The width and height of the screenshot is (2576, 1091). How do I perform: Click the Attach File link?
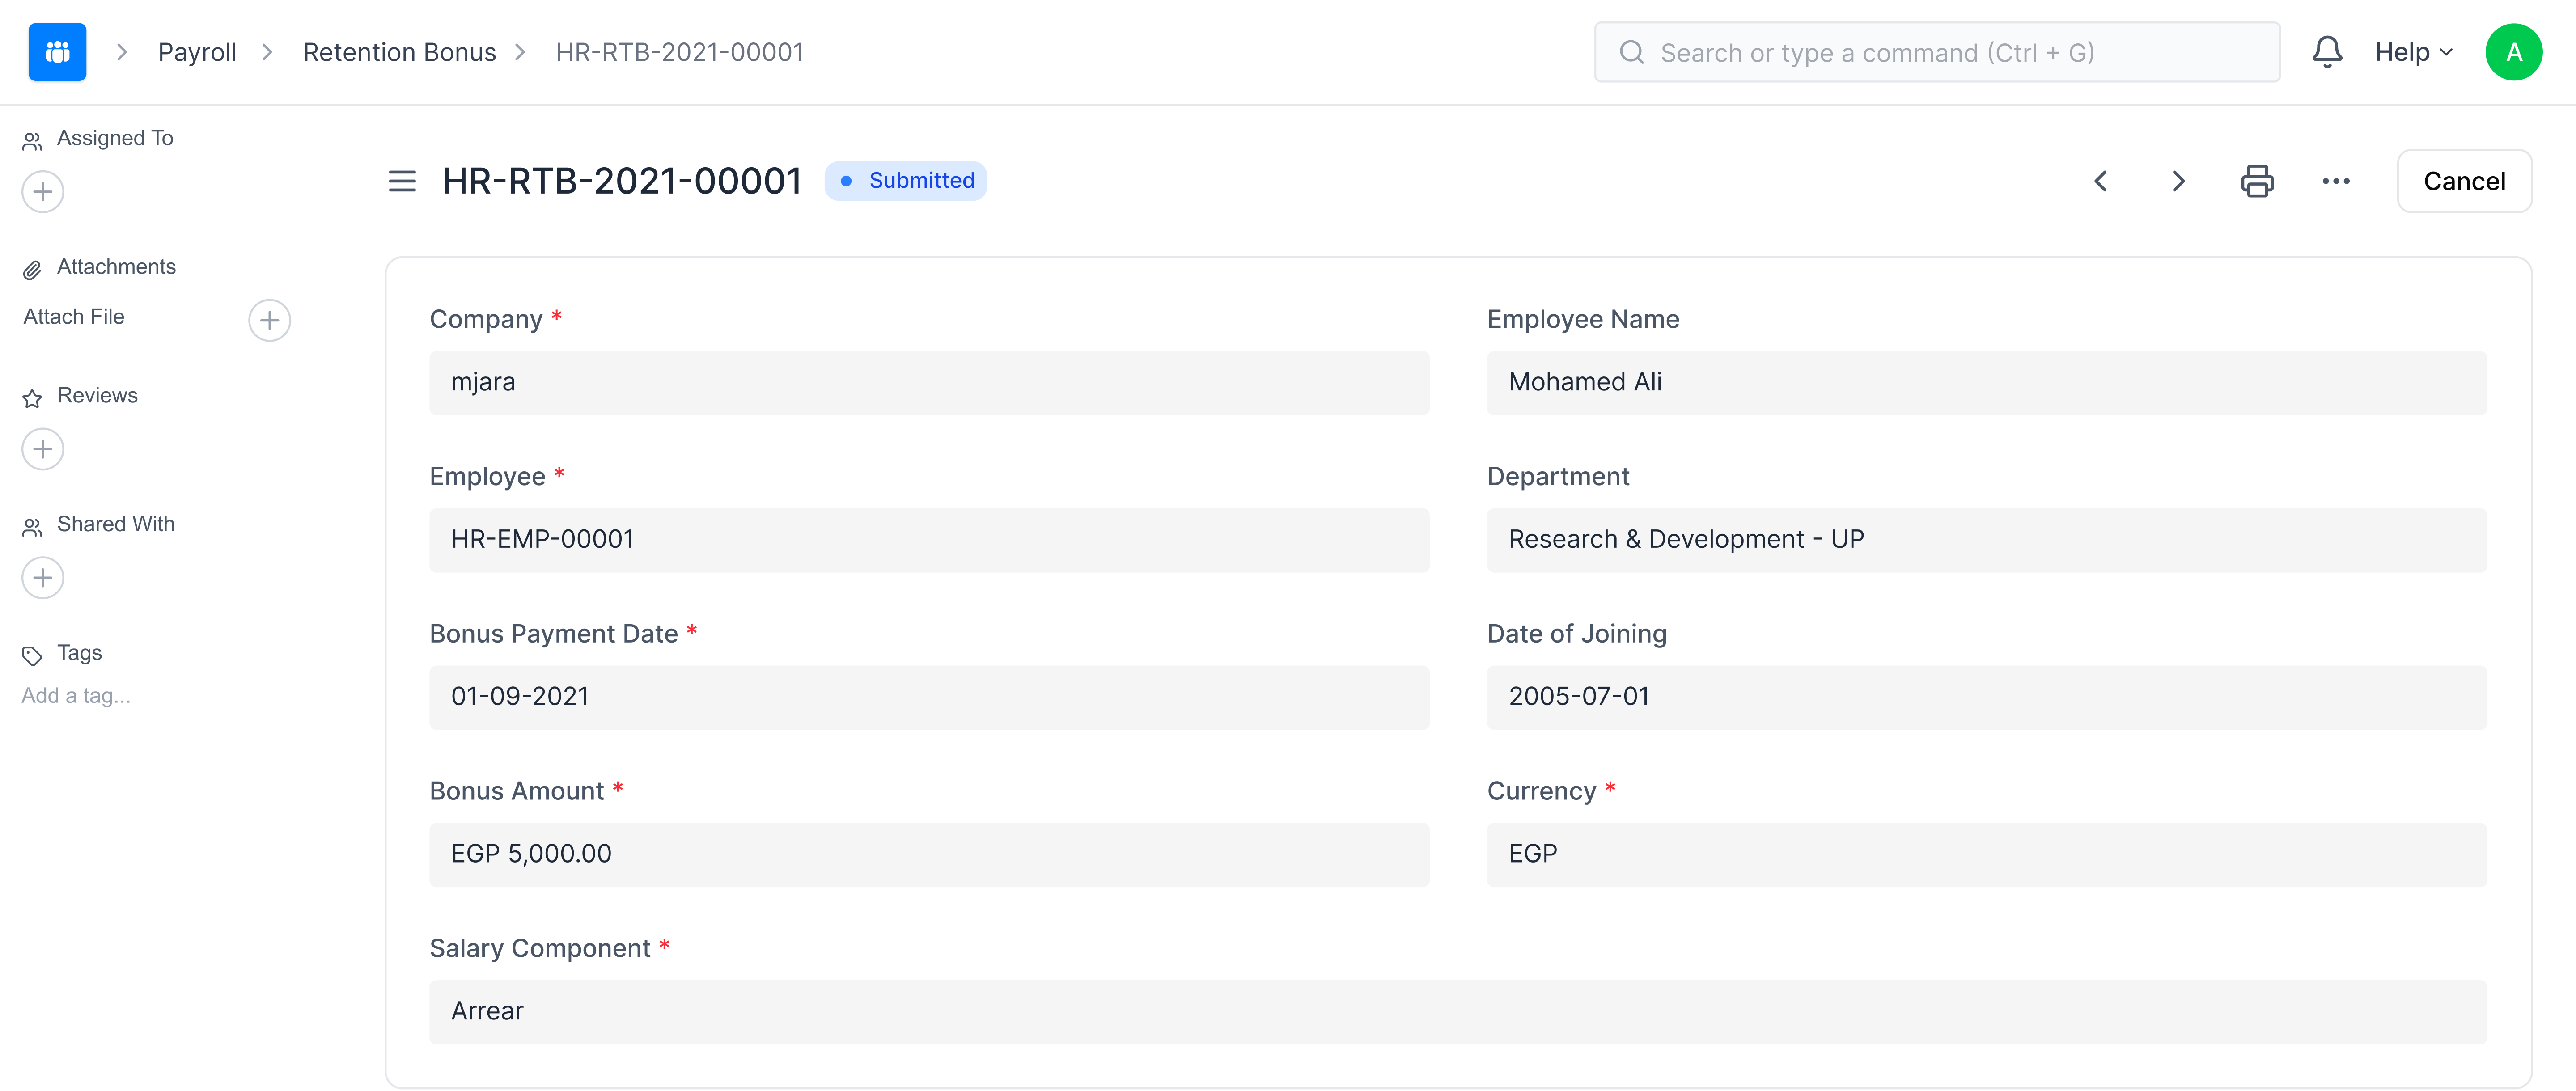point(74,317)
